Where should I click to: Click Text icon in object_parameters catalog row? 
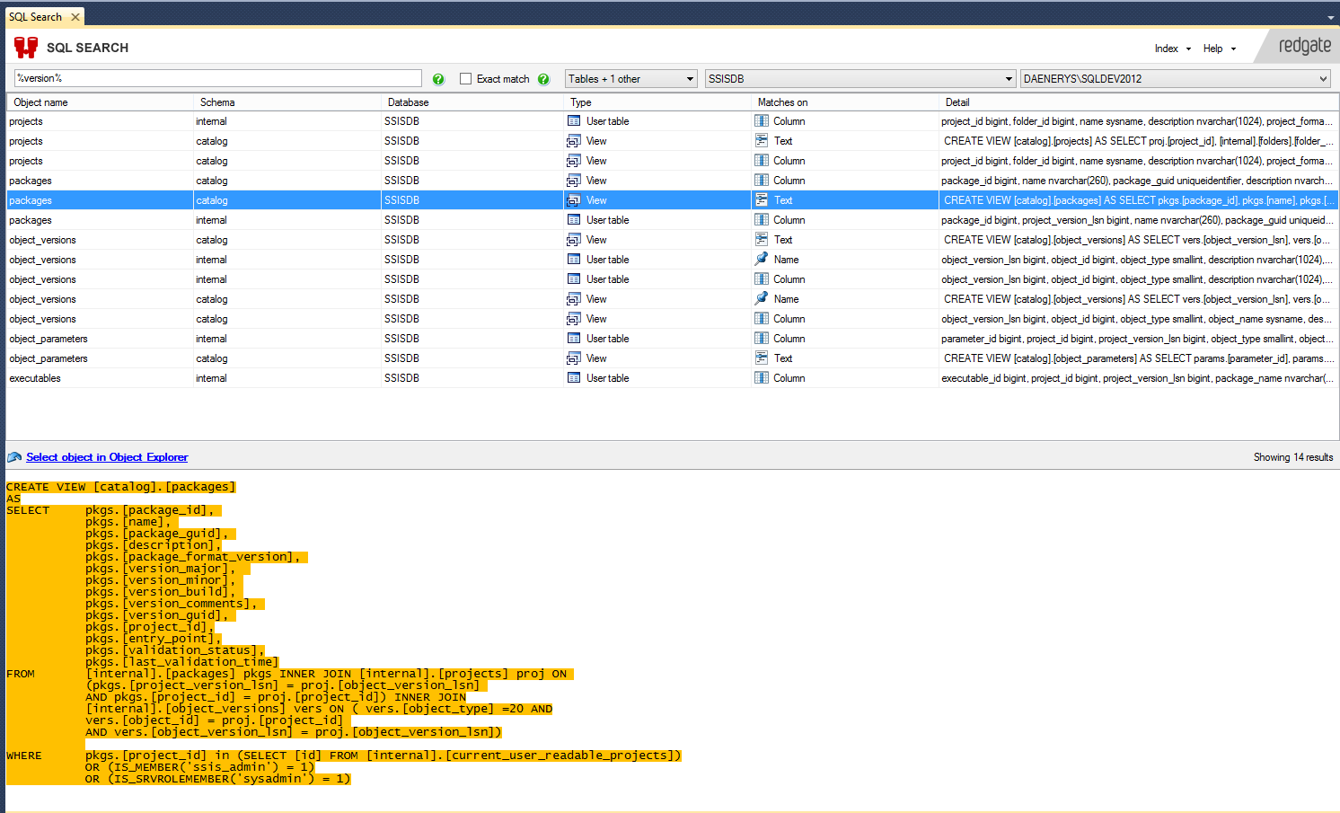(x=762, y=358)
